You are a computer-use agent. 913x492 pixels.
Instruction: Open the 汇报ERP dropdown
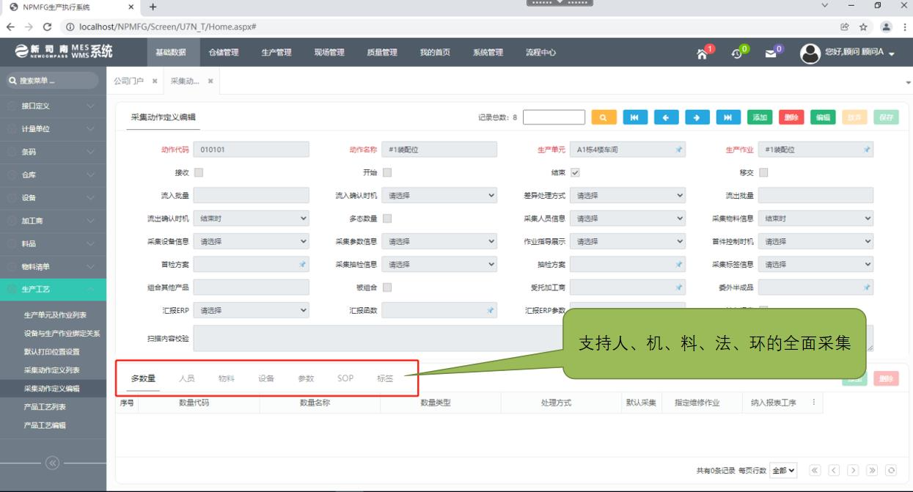tap(251, 310)
